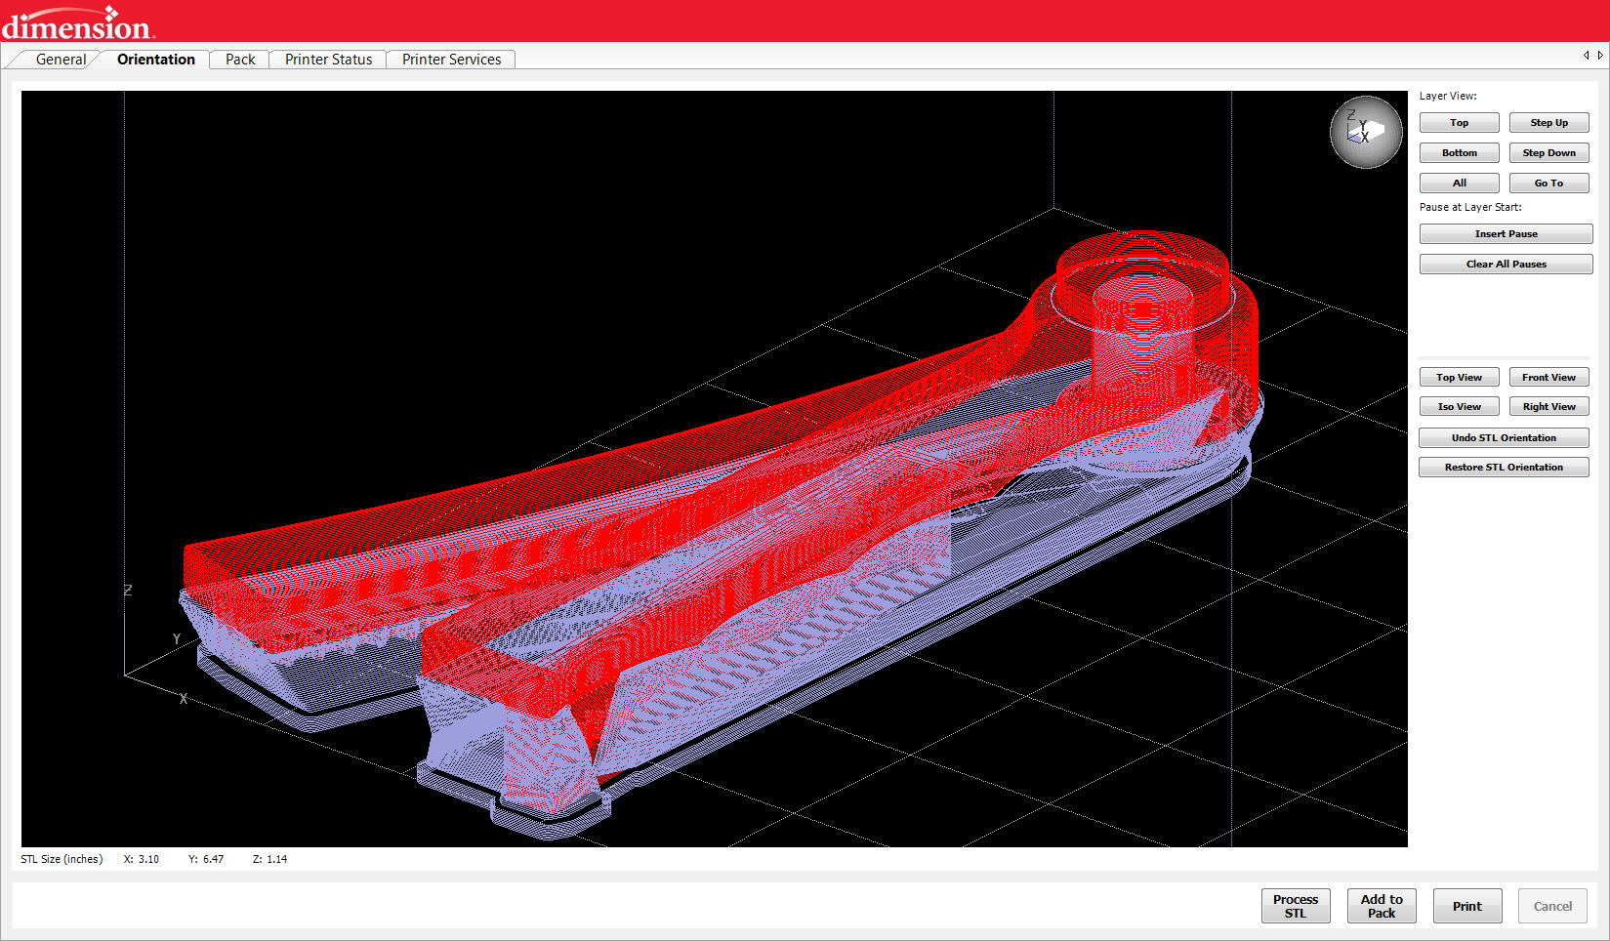Click the STL size Z: 1.14 value

pyautogui.click(x=270, y=860)
